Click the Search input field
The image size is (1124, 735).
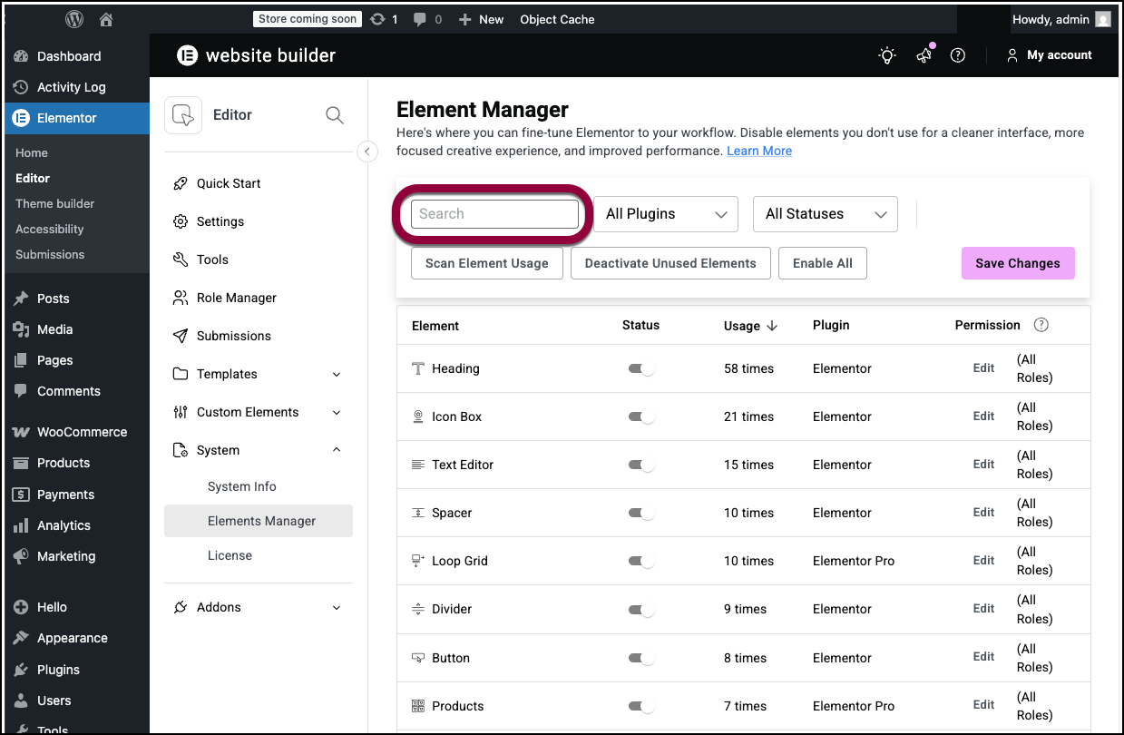494,214
